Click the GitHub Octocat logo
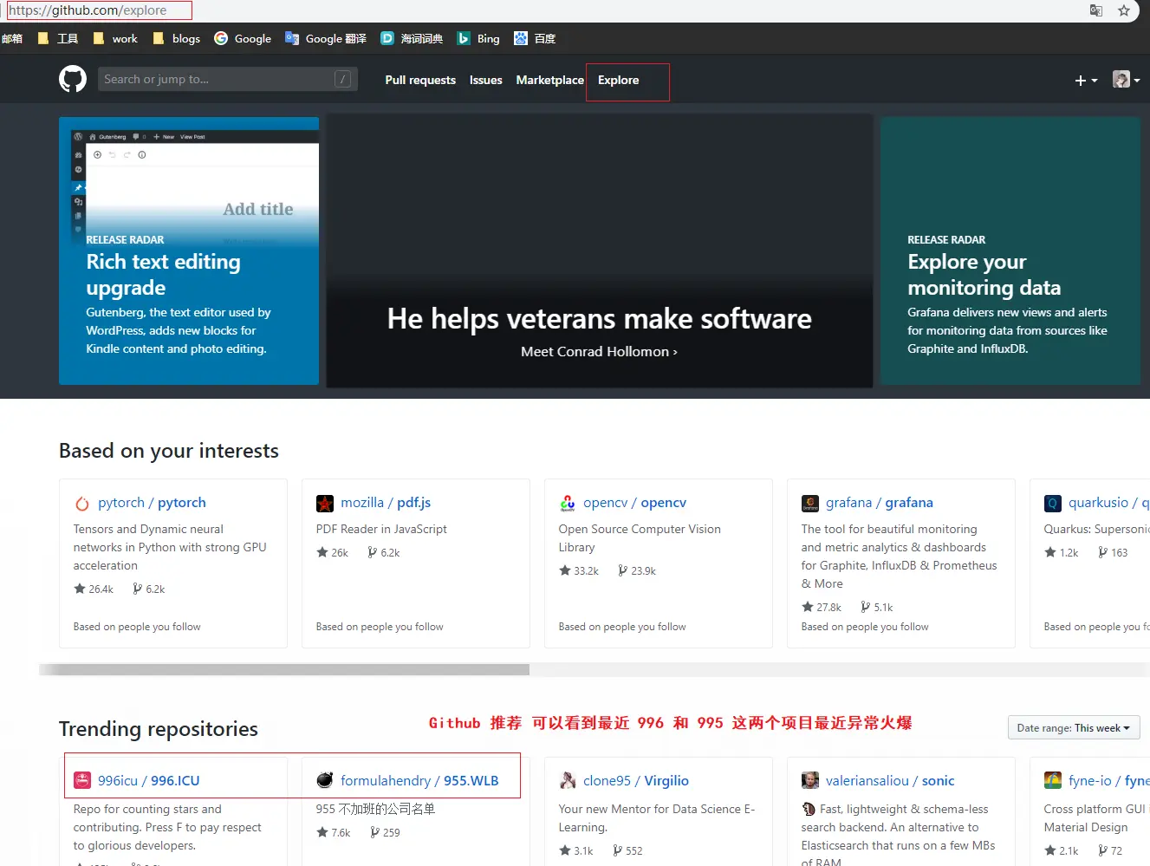Image resolution: width=1150 pixels, height=866 pixels. (73, 80)
